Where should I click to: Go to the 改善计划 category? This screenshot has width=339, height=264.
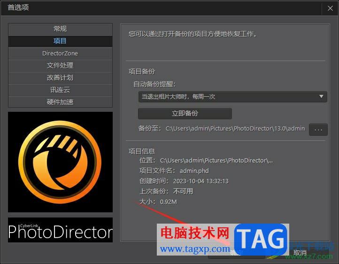coord(60,78)
